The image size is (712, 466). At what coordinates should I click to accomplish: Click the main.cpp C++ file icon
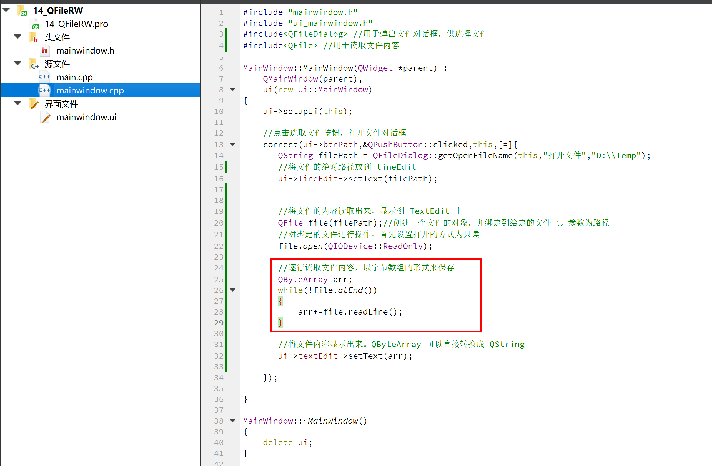(x=45, y=77)
